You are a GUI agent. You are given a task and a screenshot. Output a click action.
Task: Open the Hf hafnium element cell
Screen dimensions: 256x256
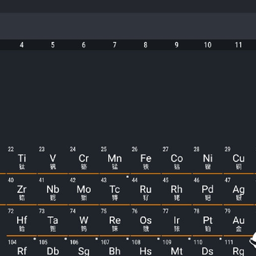(22, 221)
